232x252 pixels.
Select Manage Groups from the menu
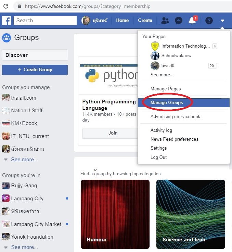click(167, 103)
